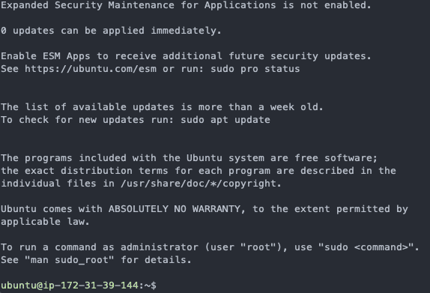
Task: Click the 'free software;' words
Action: pos(336,158)
